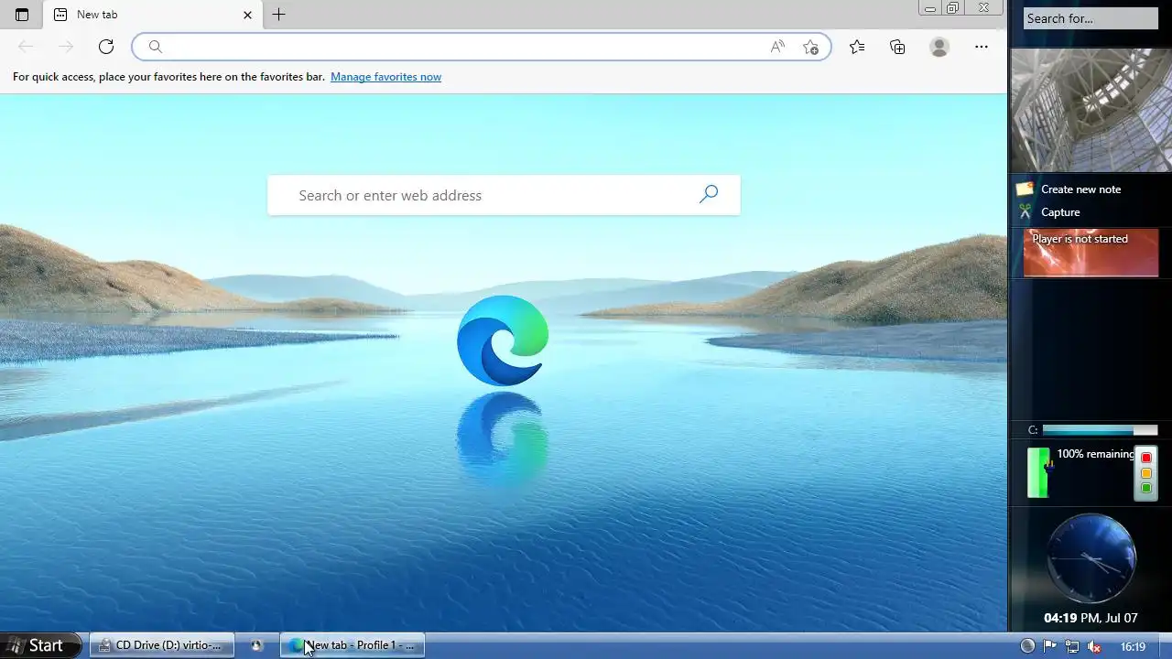Click the muted volume tray icon
1172x659 pixels.
click(x=1094, y=646)
